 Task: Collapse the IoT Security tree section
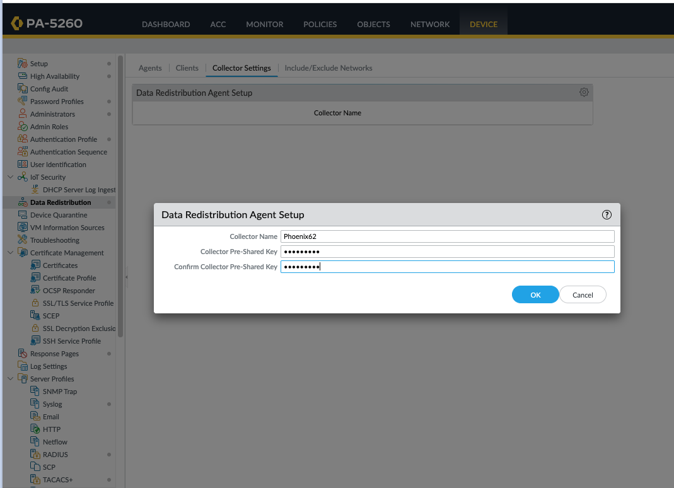point(9,177)
